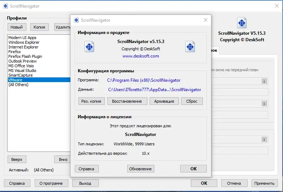Click the Отмена button
This screenshot has height=192, width=283.
[x=234, y=183]
